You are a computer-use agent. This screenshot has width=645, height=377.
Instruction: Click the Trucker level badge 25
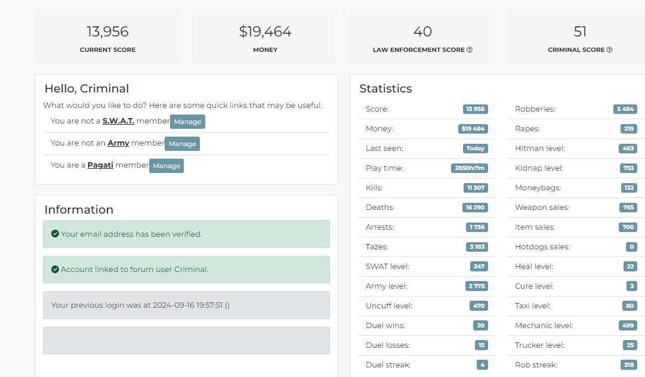[x=630, y=346]
